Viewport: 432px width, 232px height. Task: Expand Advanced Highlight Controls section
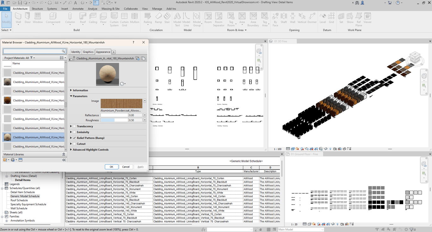pos(71,150)
